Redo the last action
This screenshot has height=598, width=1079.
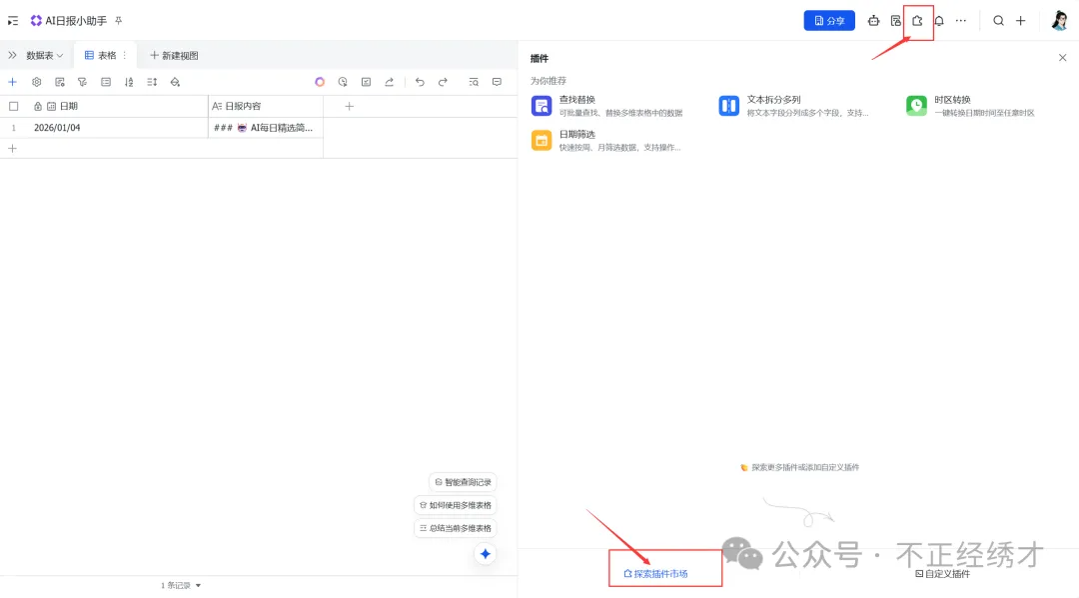tap(444, 82)
